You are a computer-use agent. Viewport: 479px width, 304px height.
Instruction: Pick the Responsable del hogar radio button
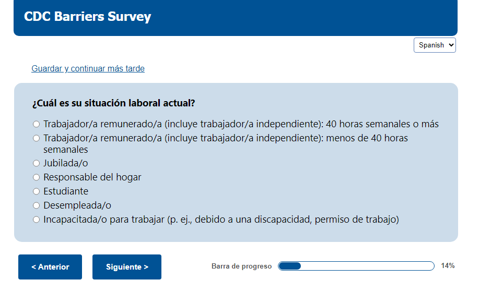(x=36, y=177)
